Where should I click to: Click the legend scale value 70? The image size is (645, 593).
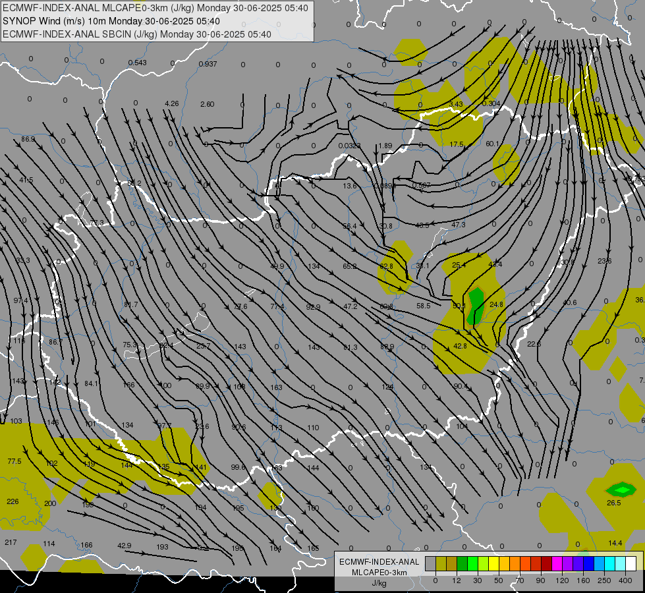(520, 580)
